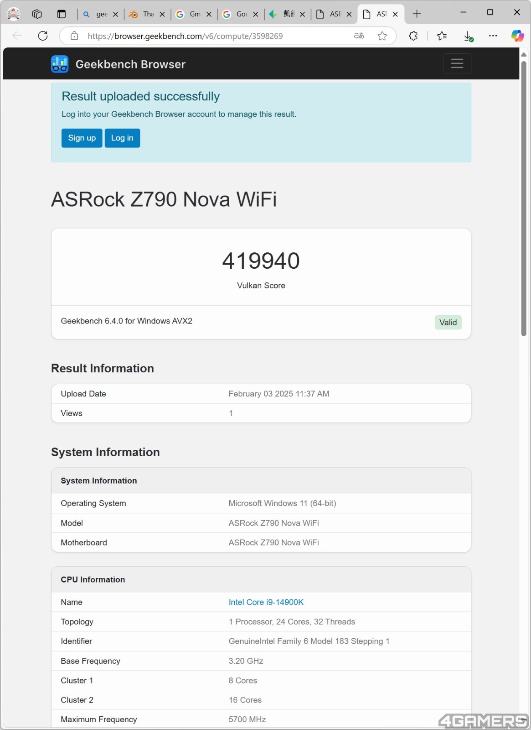
Task: Click the '5700 MHz' maximum frequency value
Action: 247,720
